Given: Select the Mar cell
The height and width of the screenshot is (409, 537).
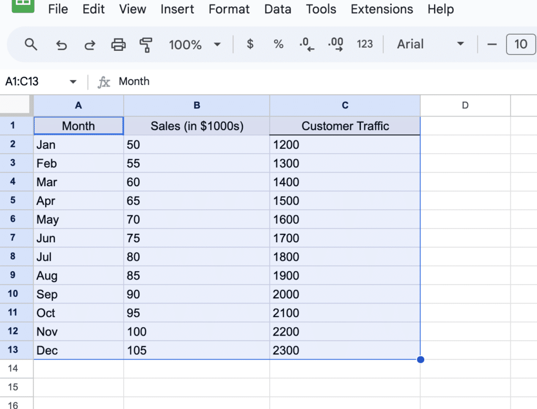Looking at the screenshot, I should [79, 182].
